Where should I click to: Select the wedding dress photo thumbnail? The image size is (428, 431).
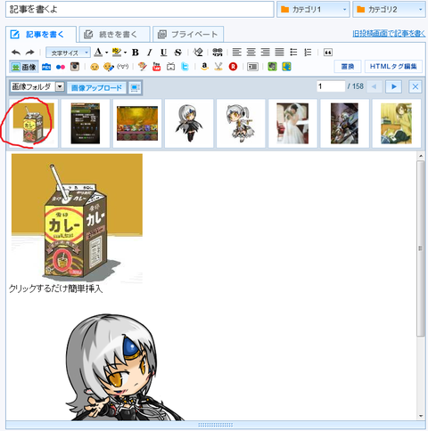coord(292,123)
